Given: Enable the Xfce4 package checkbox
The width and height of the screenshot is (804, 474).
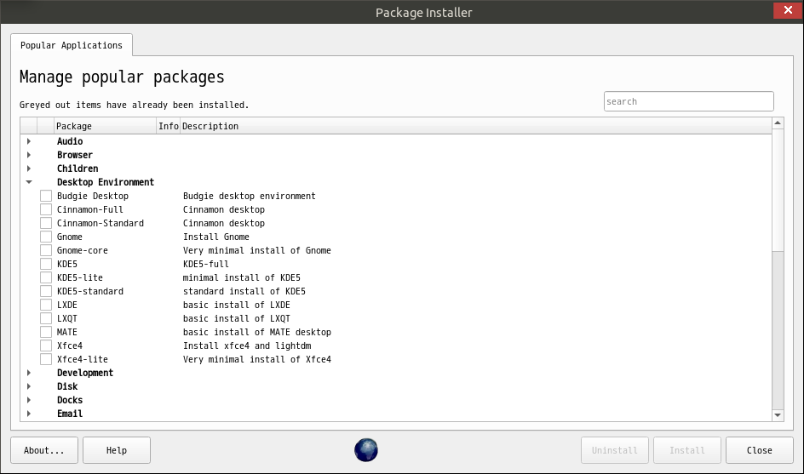Looking at the screenshot, I should (x=46, y=346).
